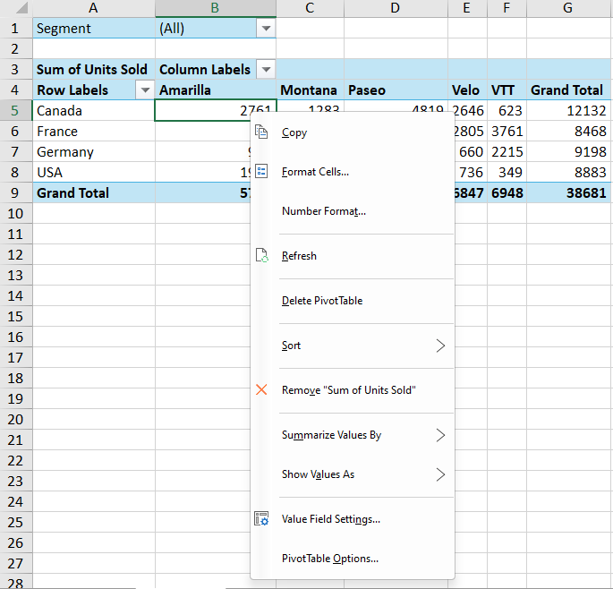Viewport: 613px width, 589px height.
Task: Click the Copy icon in context menu
Action: [261, 132]
